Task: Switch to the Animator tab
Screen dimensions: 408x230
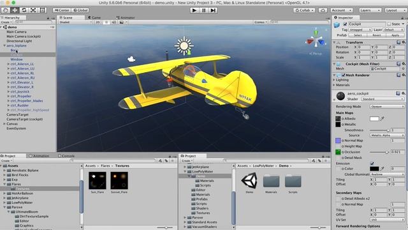Action: (126, 17)
